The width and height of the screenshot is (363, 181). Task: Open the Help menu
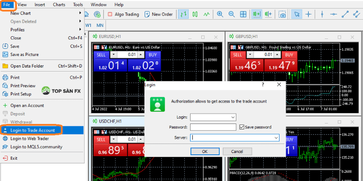tap(119, 5)
